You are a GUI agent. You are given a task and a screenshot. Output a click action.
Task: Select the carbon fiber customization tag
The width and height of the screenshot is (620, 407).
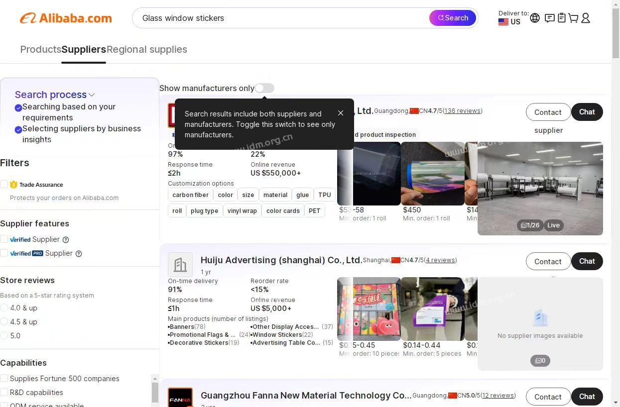191,195
